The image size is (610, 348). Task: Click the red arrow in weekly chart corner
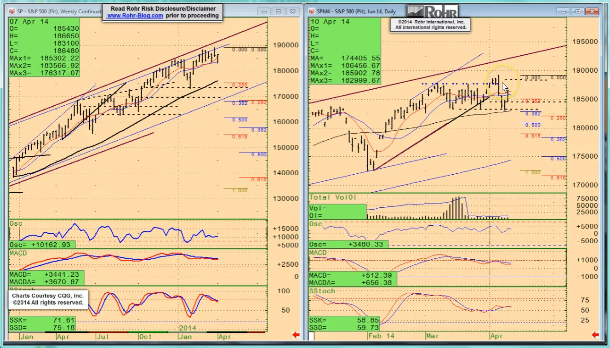296,335
